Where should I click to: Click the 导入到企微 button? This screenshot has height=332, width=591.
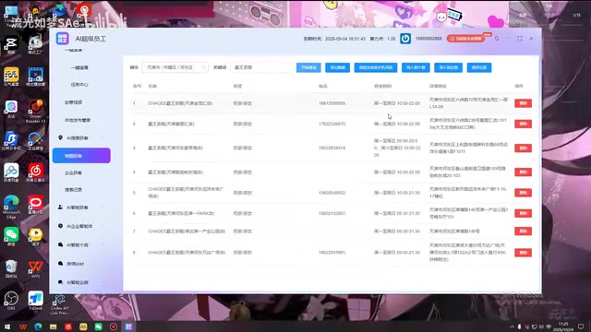(x=448, y=67)
